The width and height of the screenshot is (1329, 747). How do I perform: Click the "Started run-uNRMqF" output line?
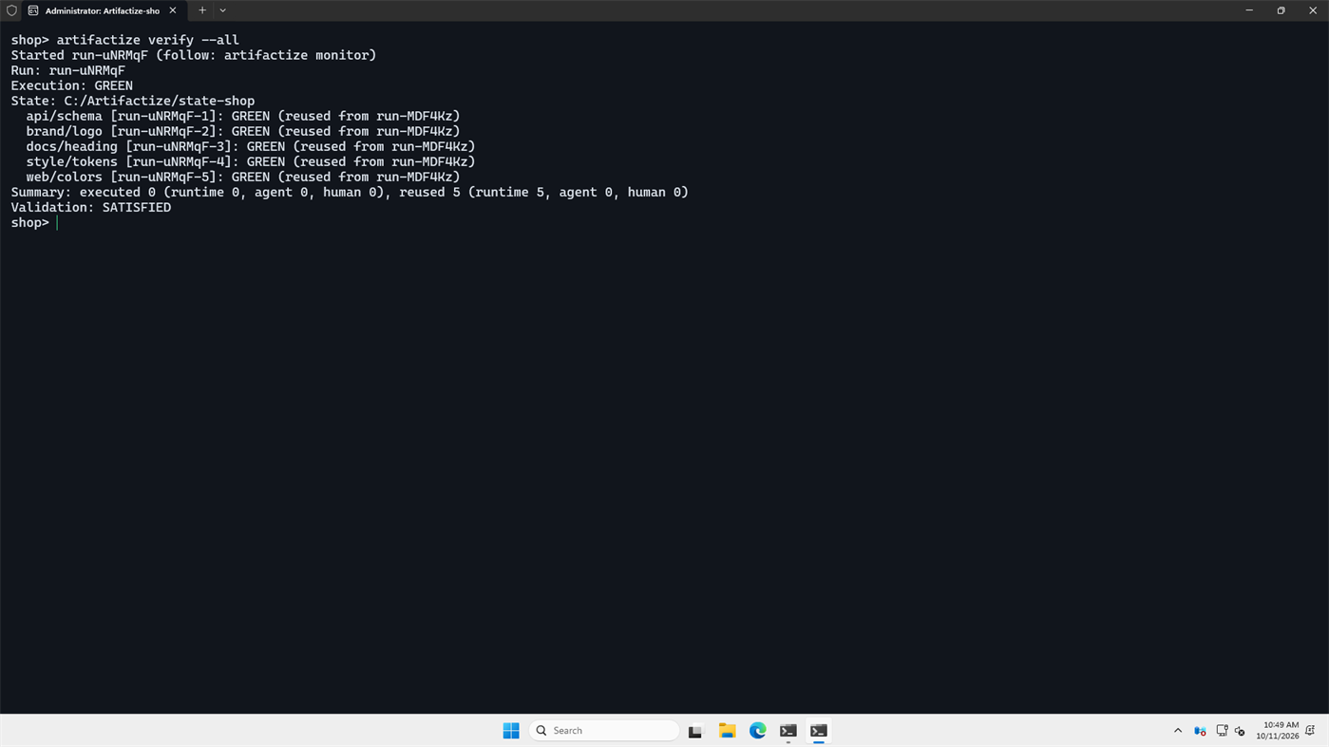point(194,55)
